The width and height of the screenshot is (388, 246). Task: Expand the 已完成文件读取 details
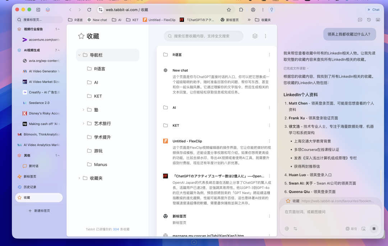pos(296,68)
